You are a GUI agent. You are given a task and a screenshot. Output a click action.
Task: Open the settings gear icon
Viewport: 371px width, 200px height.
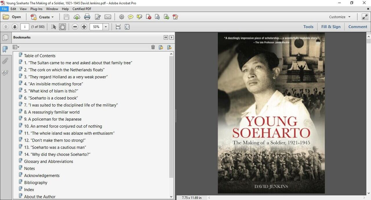(121, 17)
